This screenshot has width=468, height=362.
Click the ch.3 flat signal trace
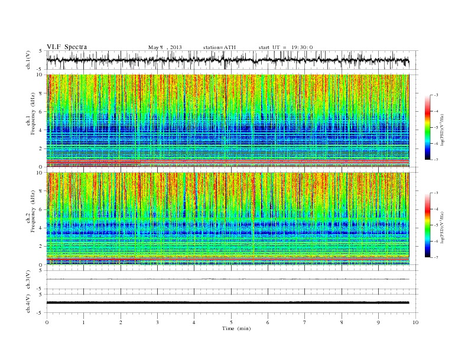(x=227, y=279)
